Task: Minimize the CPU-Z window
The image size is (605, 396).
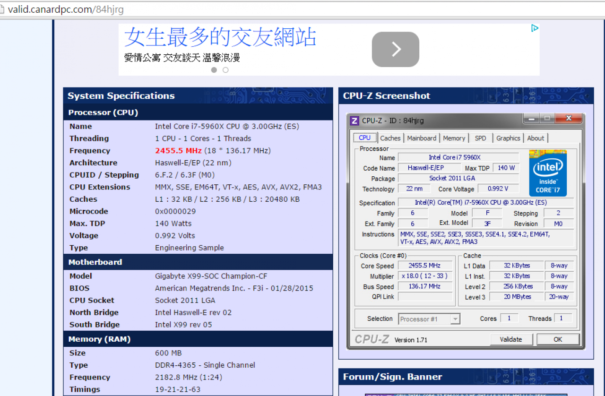Action: pyautogui.click(x=531, y=118)
